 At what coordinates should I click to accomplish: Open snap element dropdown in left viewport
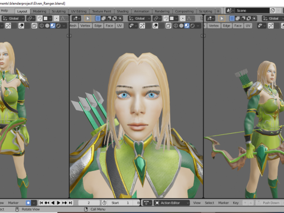(x=47, y=18)
